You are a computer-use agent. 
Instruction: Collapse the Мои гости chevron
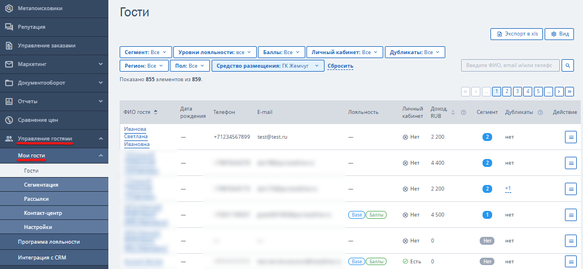coord(101,155)
